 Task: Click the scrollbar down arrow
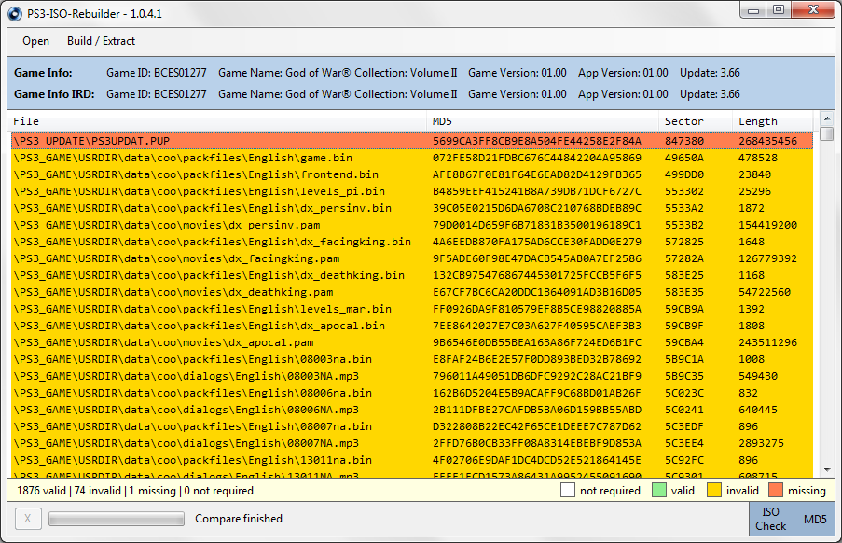click(826, 471)
